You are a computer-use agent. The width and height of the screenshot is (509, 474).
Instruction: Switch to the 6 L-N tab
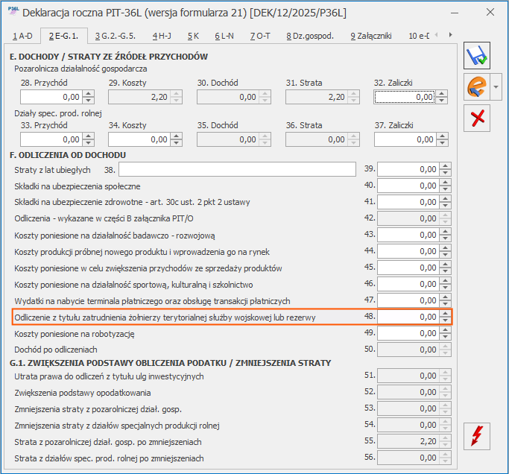pos(224,36)
